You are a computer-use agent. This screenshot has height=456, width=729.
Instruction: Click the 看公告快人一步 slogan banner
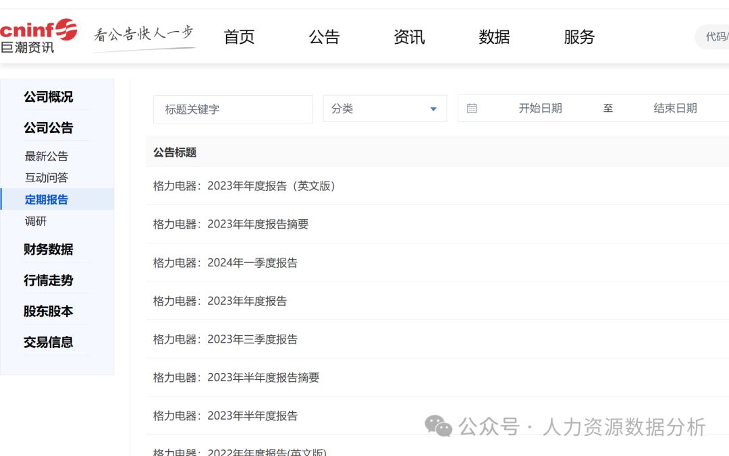point(144,37)
